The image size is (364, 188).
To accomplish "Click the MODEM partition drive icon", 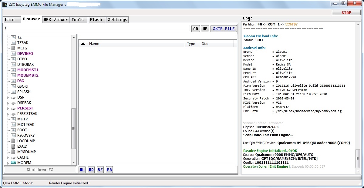I will coord(13,163).
